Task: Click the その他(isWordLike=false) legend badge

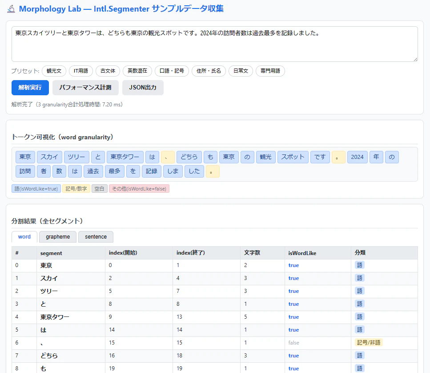Action: (139, 189)
